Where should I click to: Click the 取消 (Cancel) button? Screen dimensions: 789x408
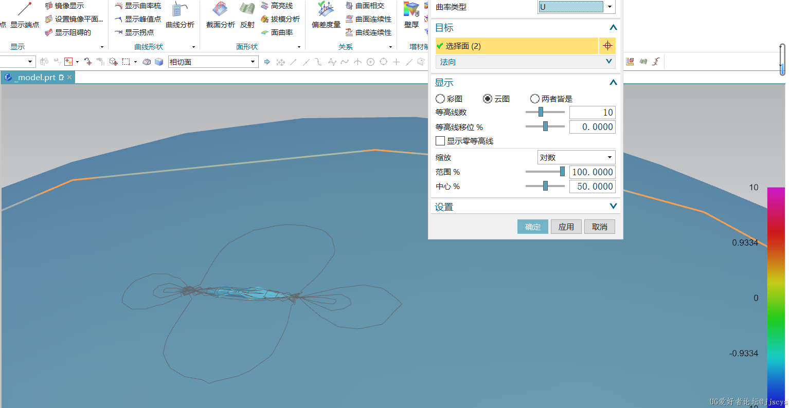point(600,227)
